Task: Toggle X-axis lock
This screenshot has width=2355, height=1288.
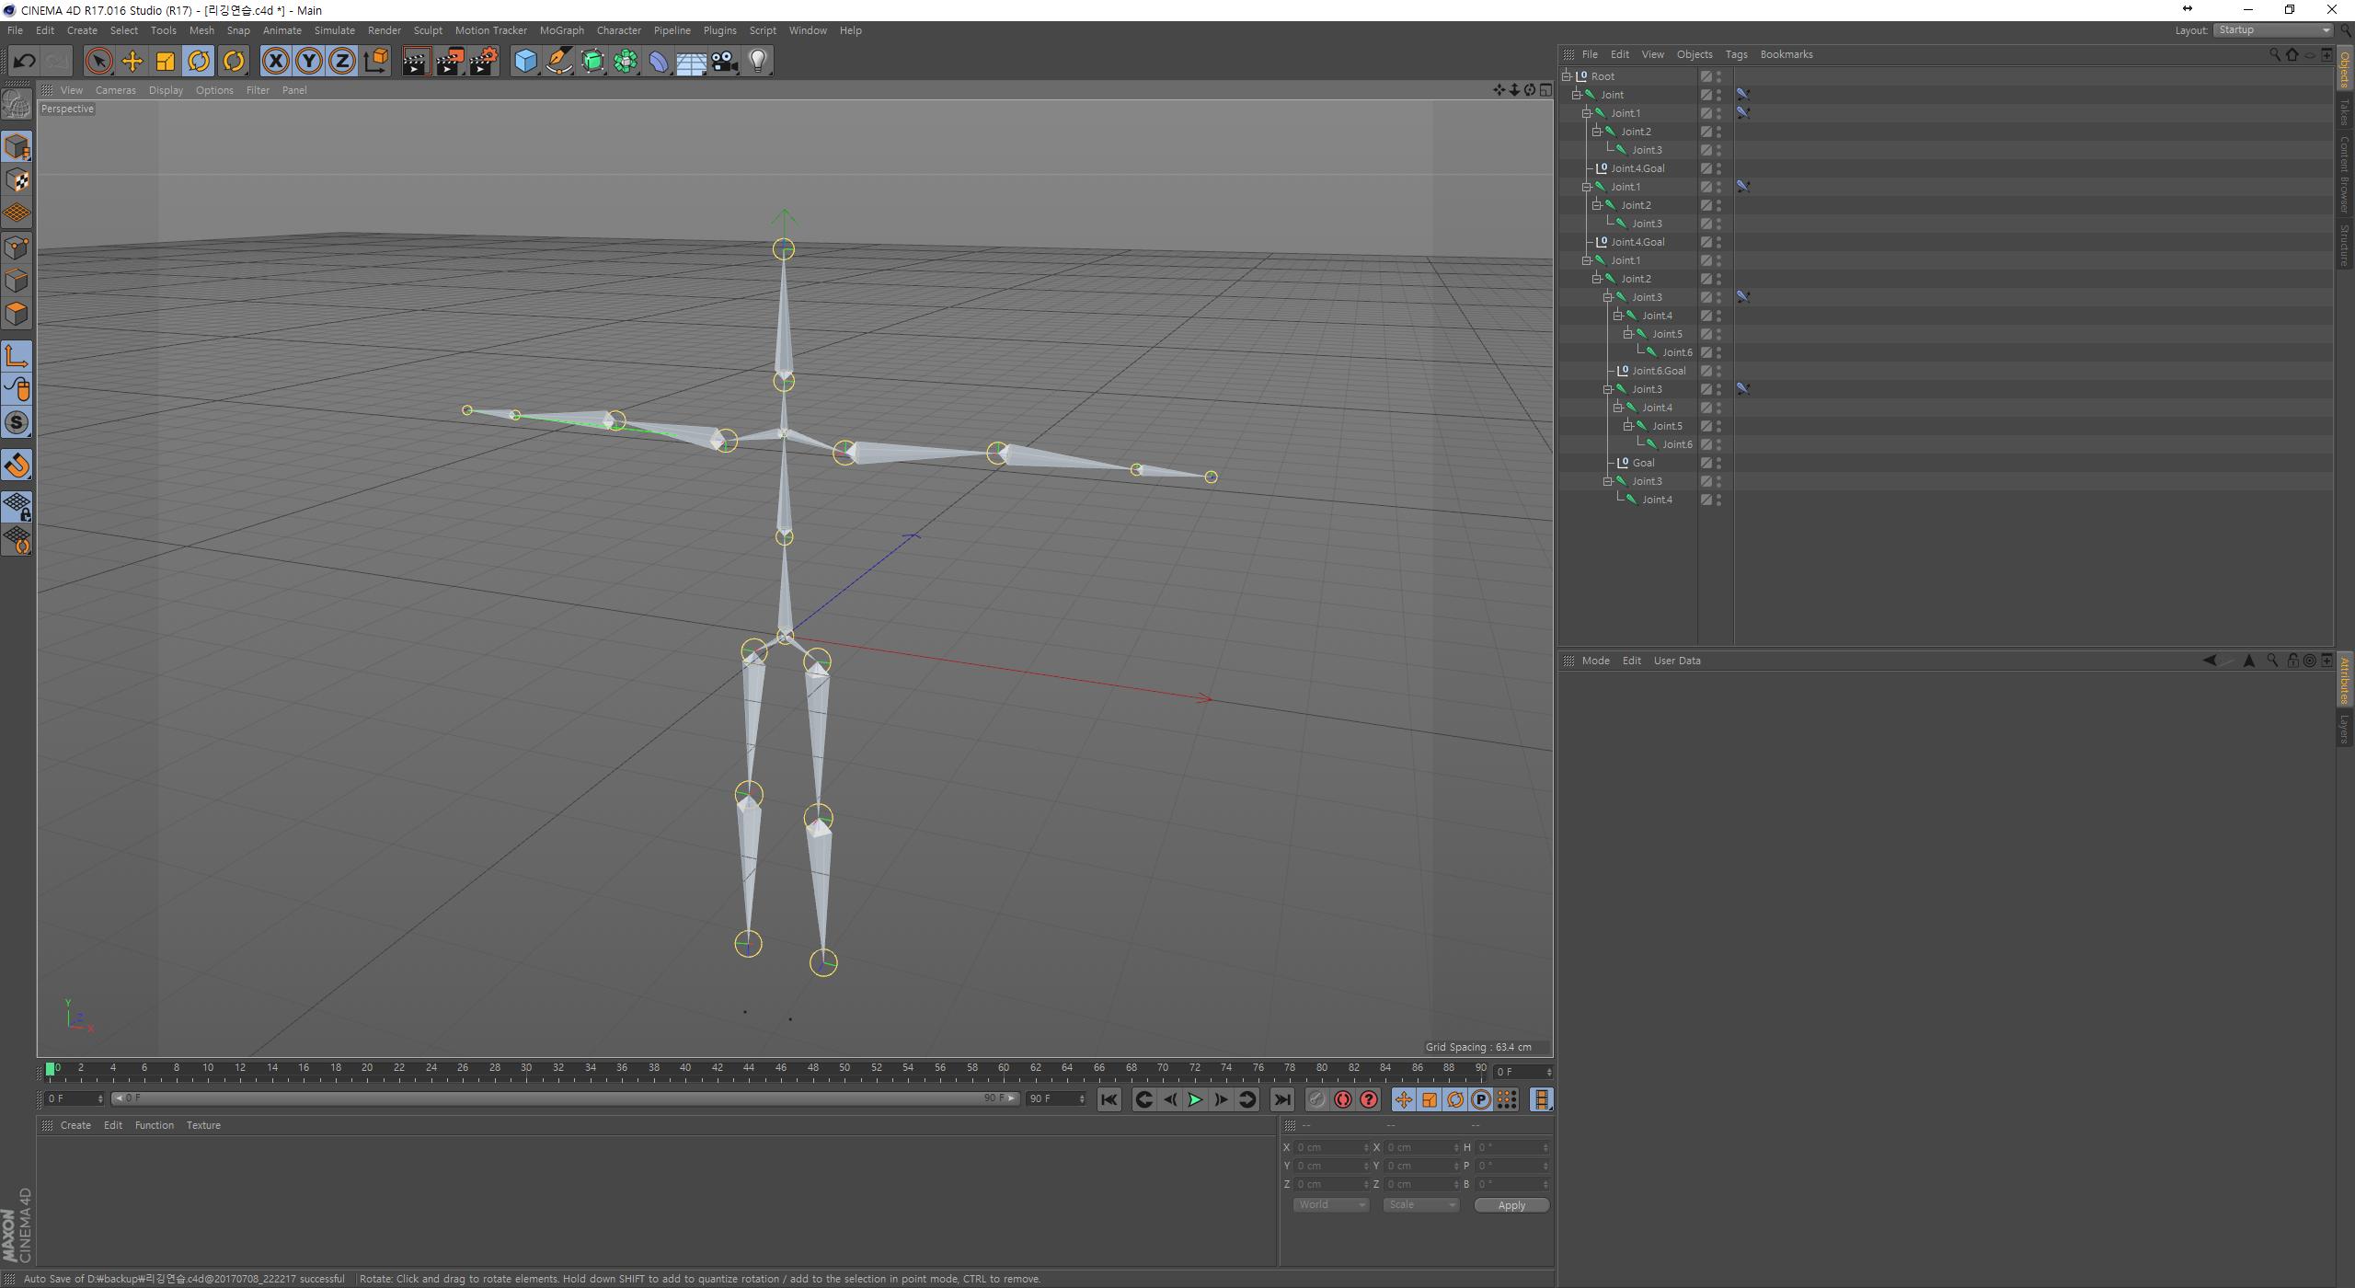Action: [274, 62]
